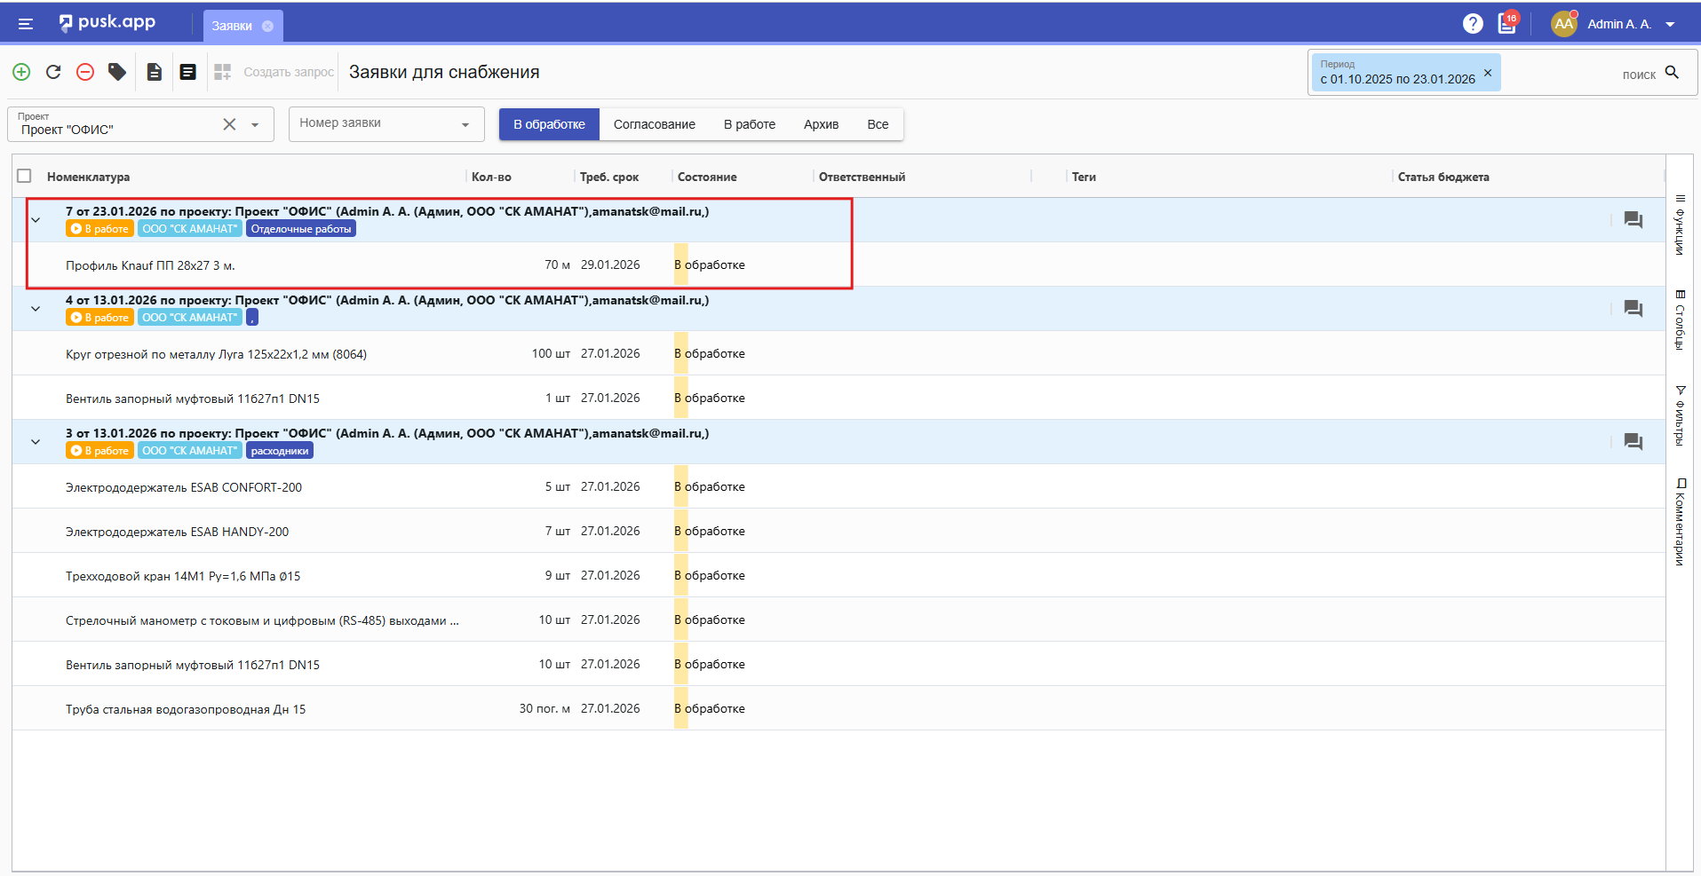
Task: Collapse request 7 from 23.01.2026
Action: coord(36,220)
